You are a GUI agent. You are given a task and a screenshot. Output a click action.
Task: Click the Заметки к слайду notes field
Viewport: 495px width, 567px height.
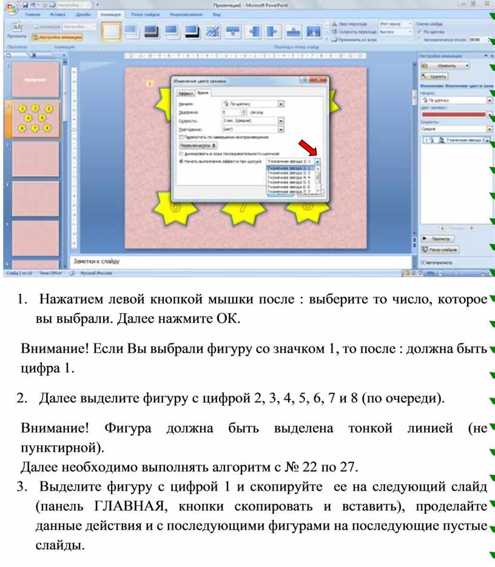click(x=240, y=262)
